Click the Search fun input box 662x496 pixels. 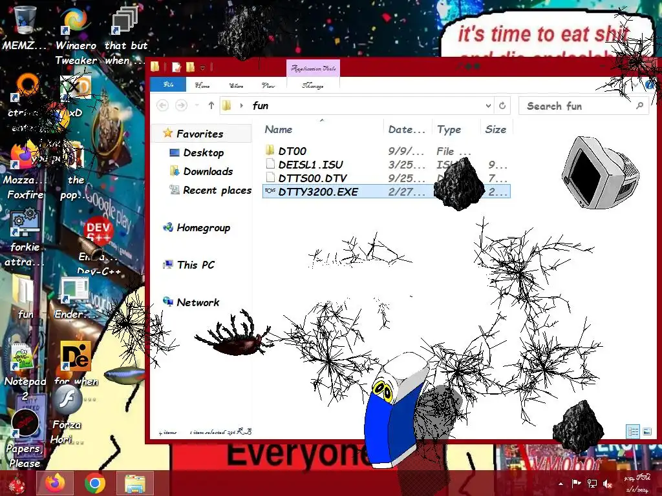point(584,106)
